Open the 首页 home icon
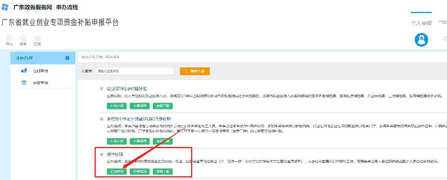 click(9, 38)
